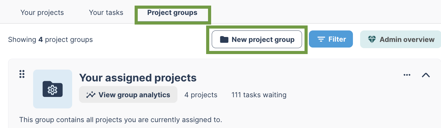Viewport: 441px width, 128px height.
Task: Click the 111 tasks waiting label
Action: 259,95
